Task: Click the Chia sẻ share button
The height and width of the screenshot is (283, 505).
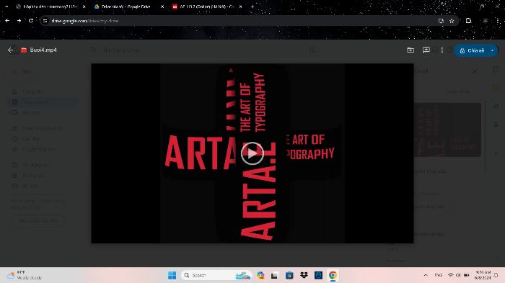Action: point(472,50)
